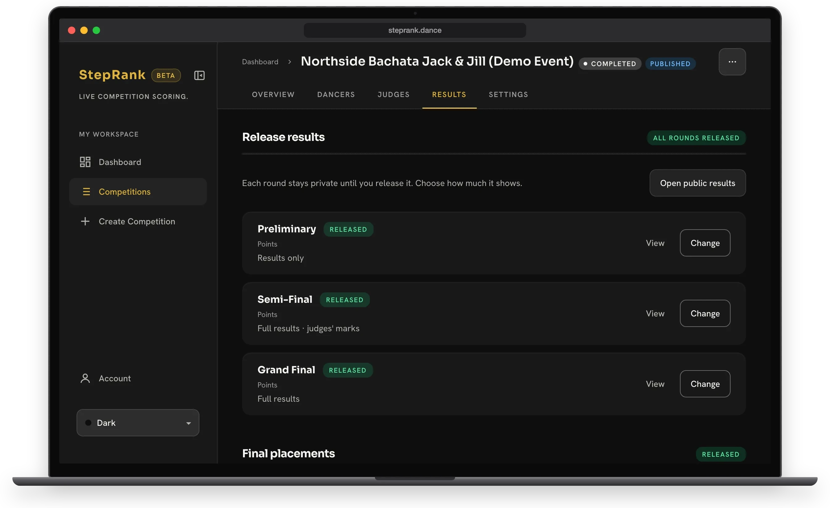This screenshot has width=830, height=508.
Task: Click the plus icon beside Create Competition
Action: 85,221
